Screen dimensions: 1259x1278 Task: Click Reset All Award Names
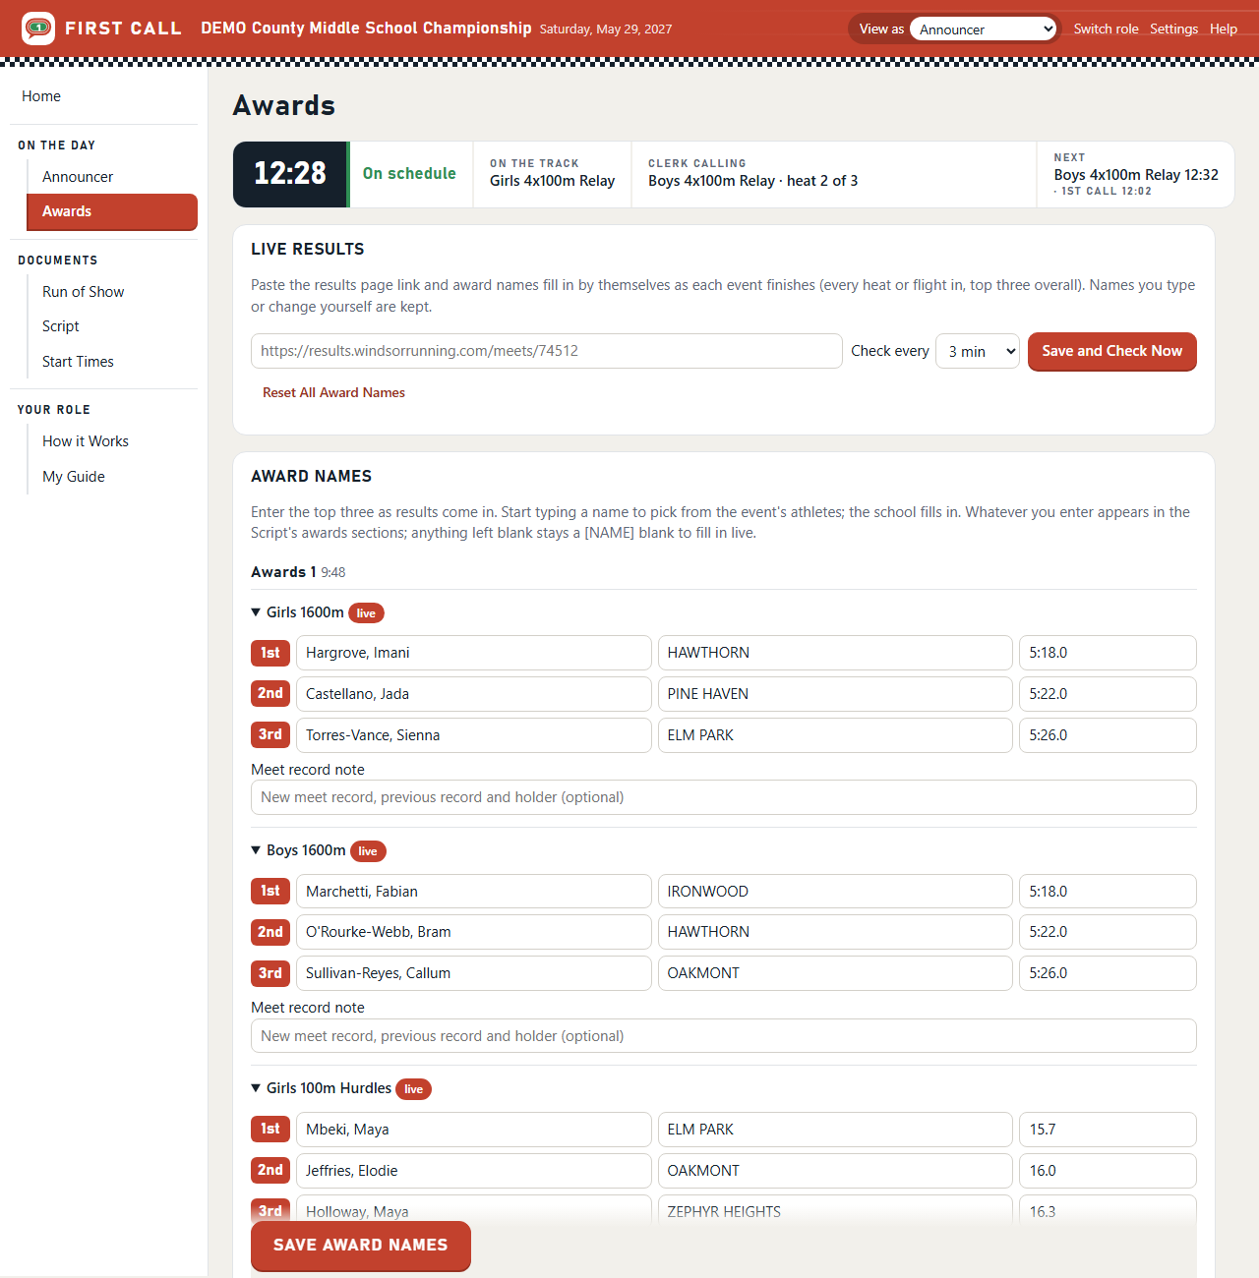click(333, 392)
